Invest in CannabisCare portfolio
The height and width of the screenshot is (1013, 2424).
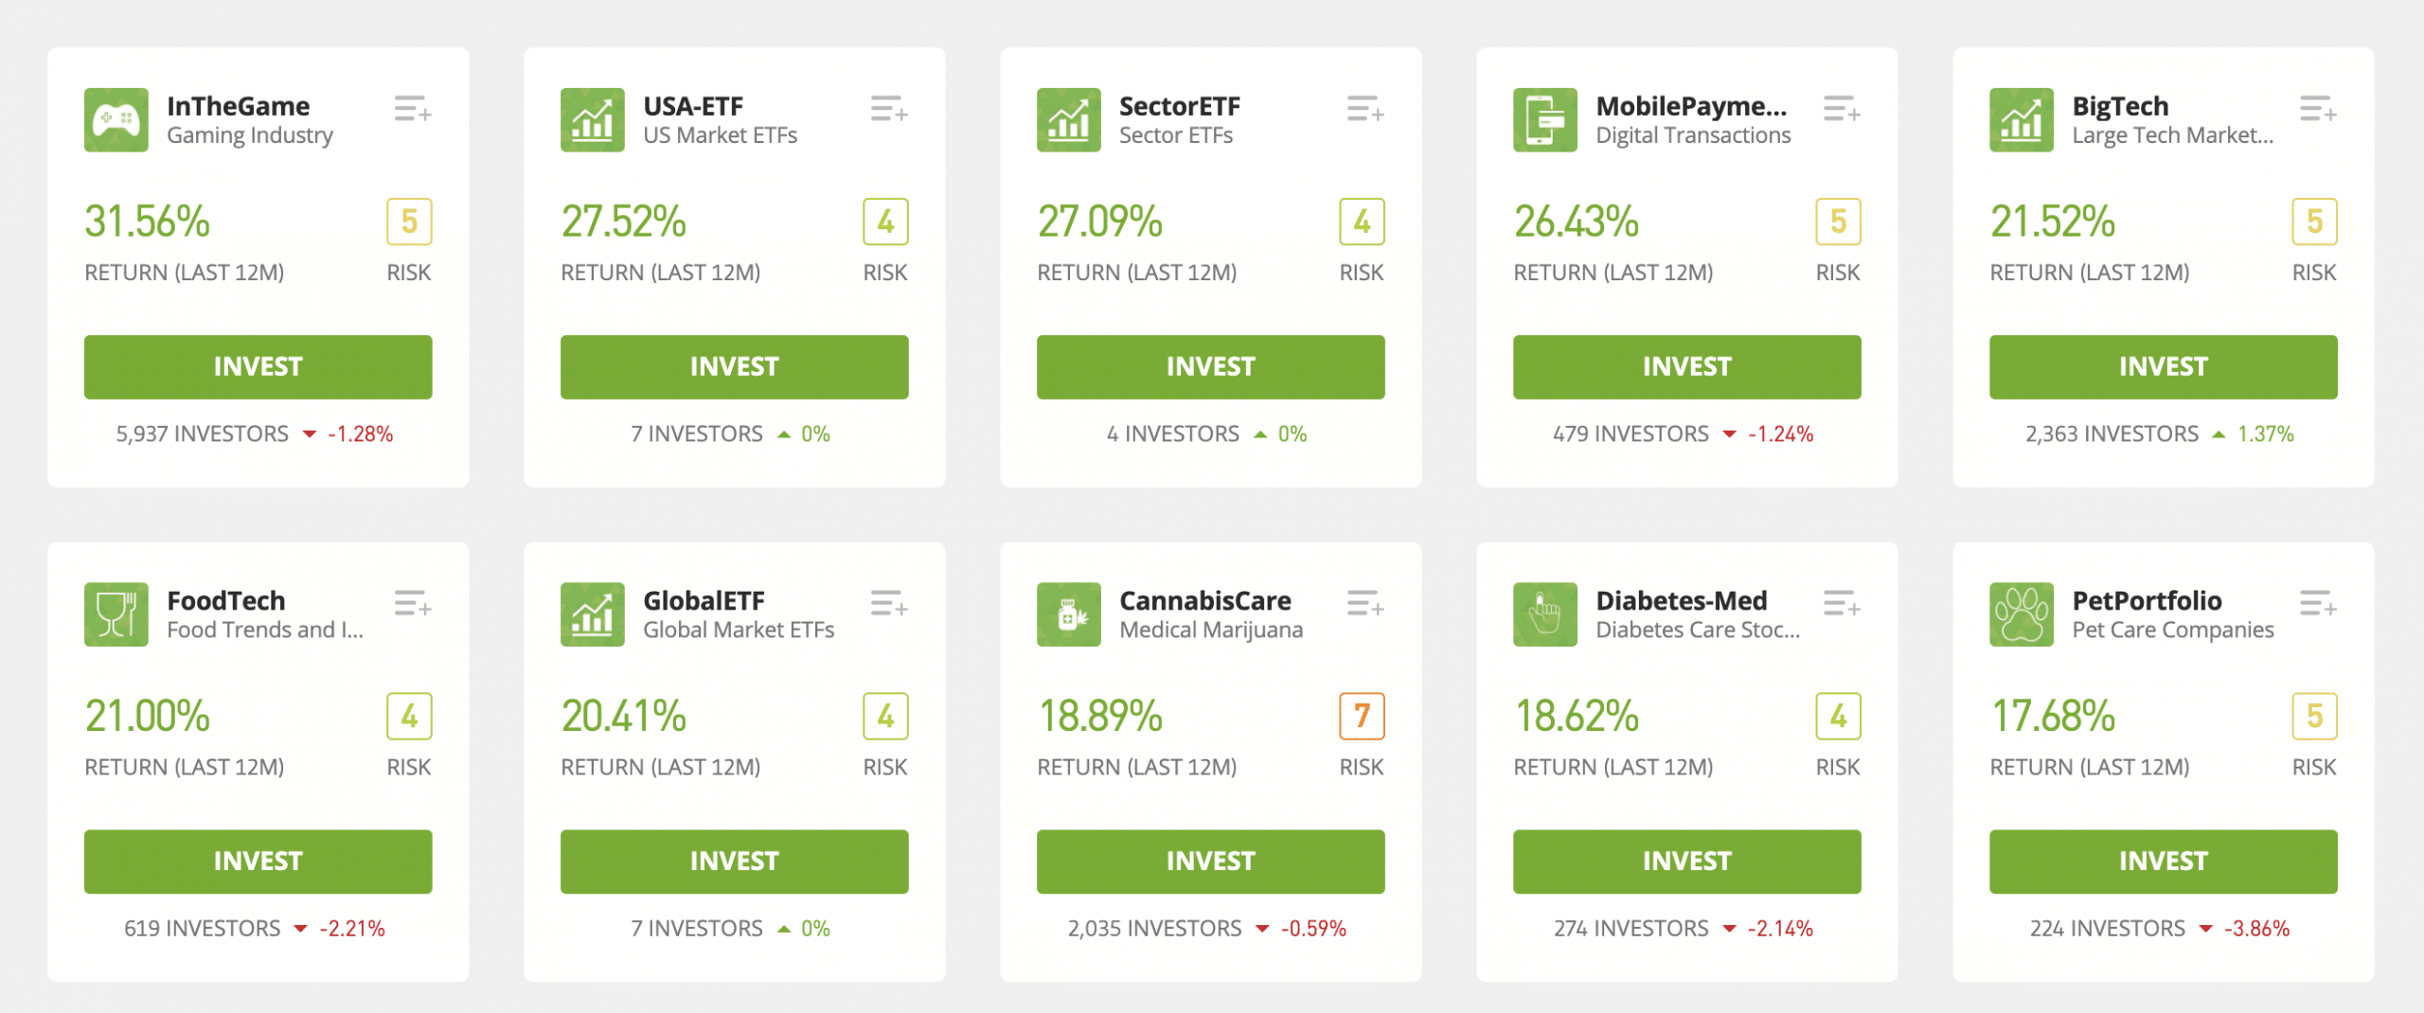pos(1211,862)
